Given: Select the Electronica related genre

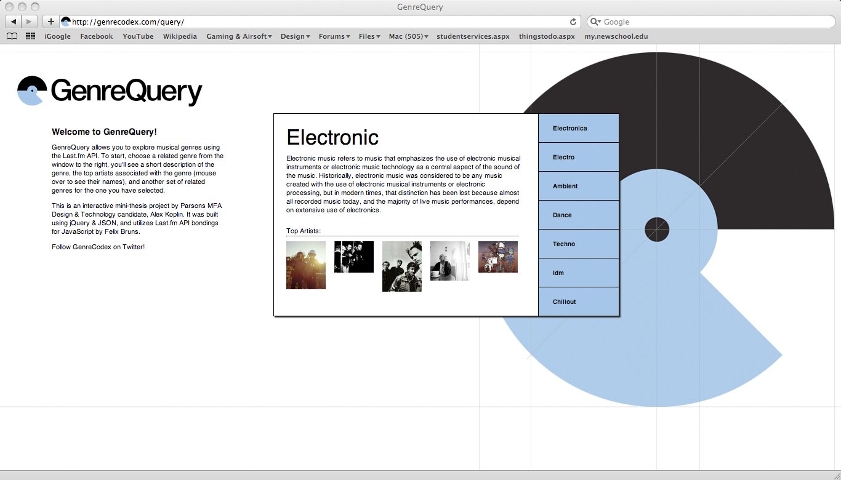Looking at the screenshot, I should [x=578, y=128].
